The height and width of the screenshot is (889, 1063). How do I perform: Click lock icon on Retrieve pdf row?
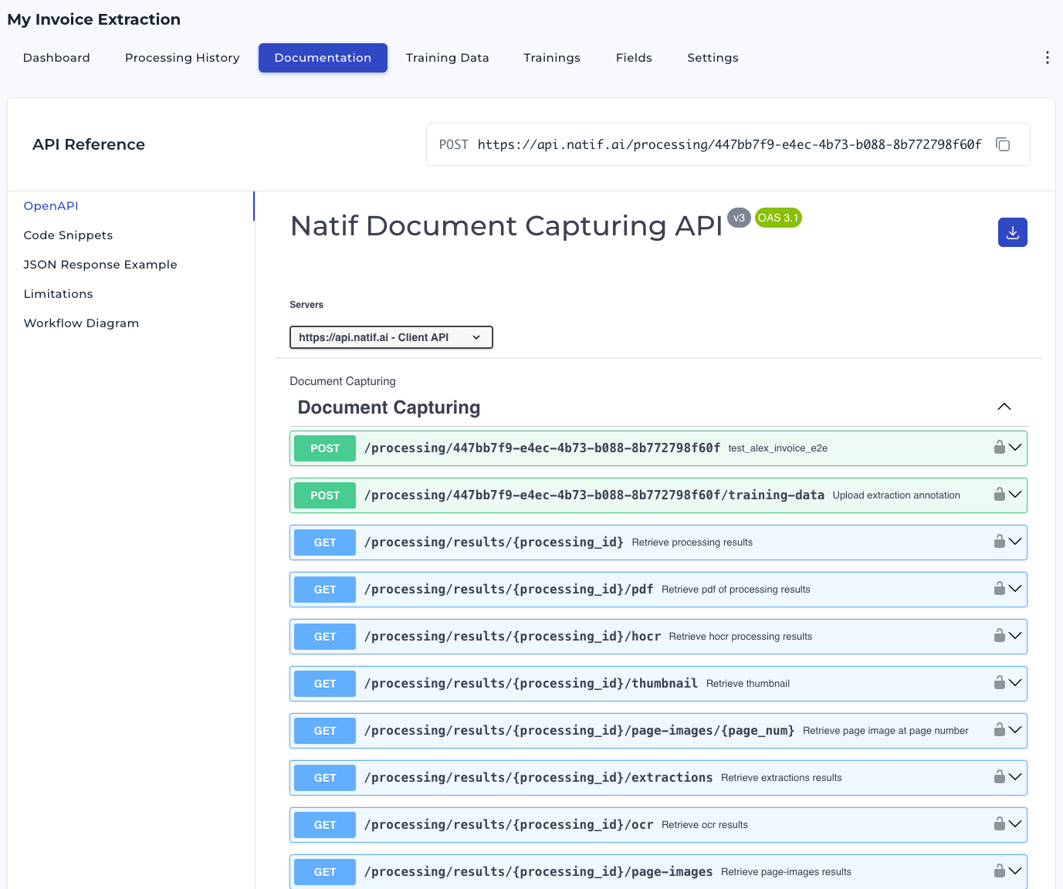(x=999, y=588)
